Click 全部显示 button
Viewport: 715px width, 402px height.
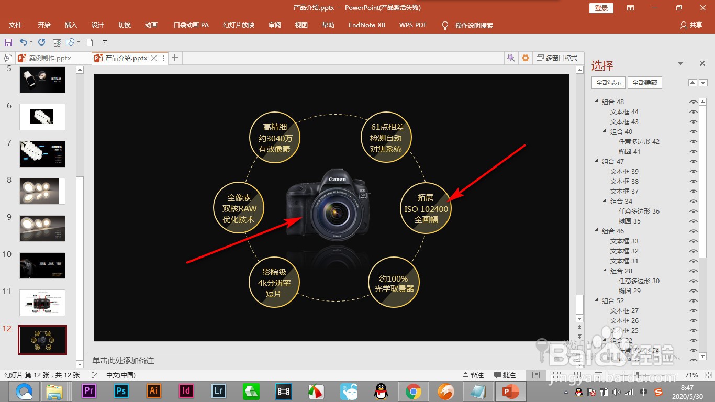pyautogui.click(x=609, y=83)
